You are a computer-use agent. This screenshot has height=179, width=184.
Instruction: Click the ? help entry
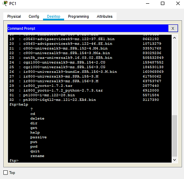click(31, 109)
